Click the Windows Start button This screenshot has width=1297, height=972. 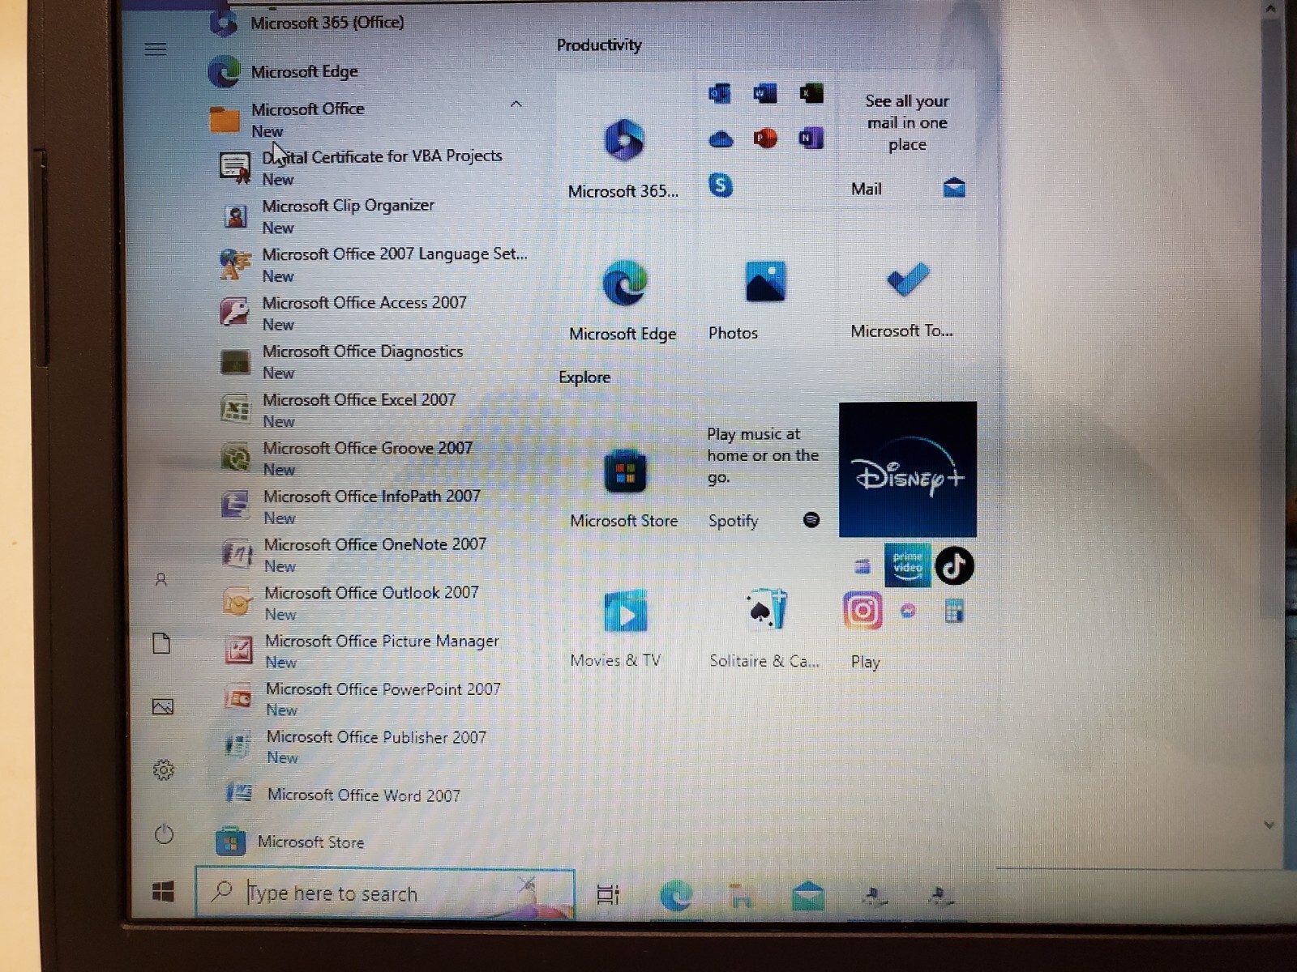tap(163, 893)
